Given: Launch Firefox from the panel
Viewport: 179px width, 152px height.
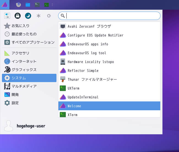Looking at the screenshot, I should [18, 5].
